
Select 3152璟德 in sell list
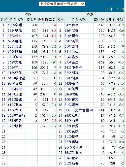(x=72, y=105)
